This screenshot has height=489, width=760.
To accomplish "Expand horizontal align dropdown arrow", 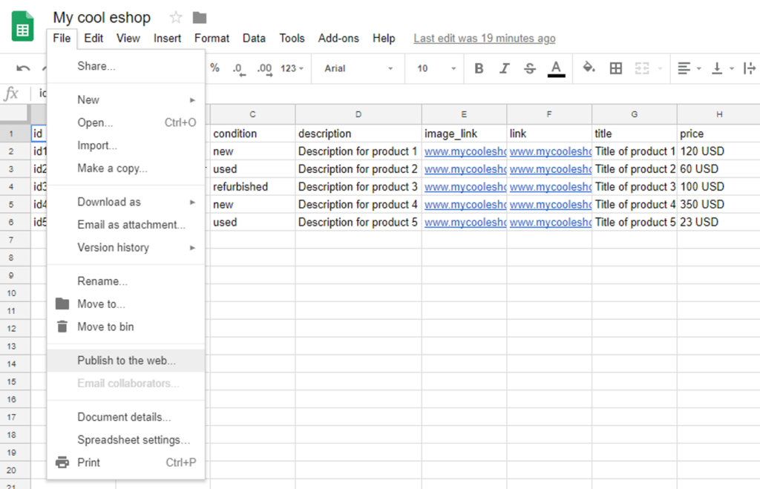I will click(698, 69).
